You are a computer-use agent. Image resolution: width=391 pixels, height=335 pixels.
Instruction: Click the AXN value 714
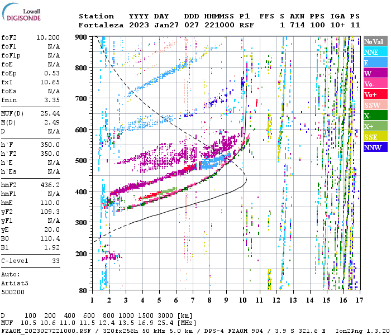(297, 25)
